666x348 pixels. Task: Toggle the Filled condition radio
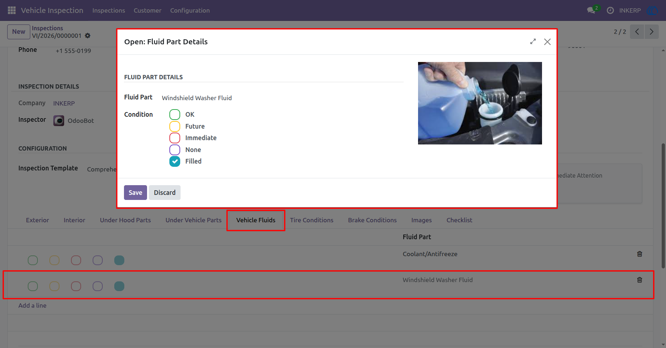175,161
